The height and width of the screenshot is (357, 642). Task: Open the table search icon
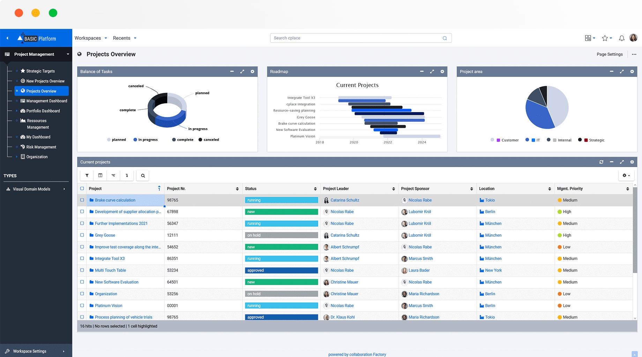(142, 175)
